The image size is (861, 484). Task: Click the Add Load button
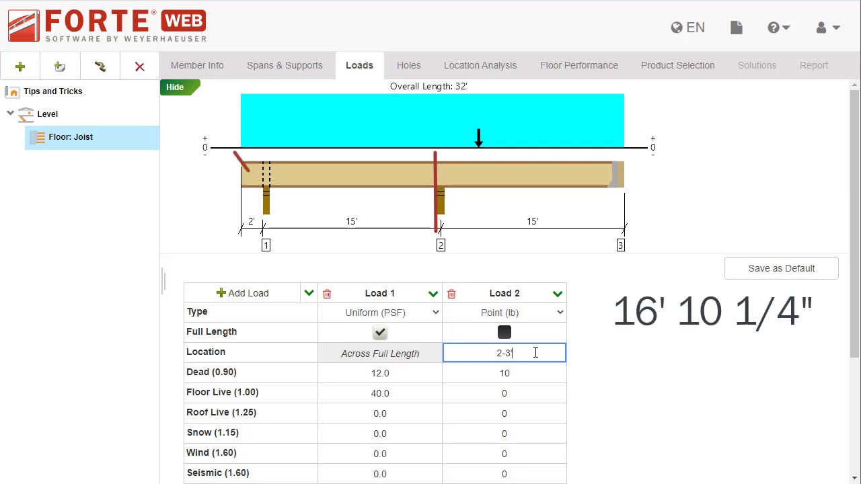242,293
